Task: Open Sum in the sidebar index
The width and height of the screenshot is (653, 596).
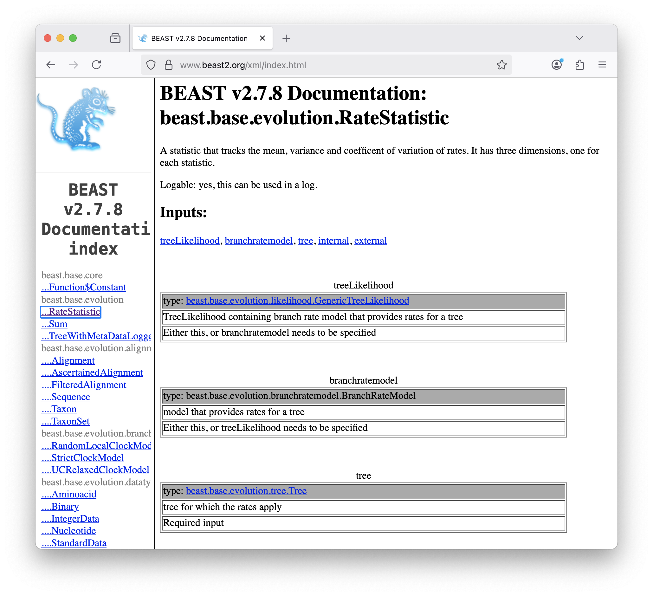Action: (55, 324)
